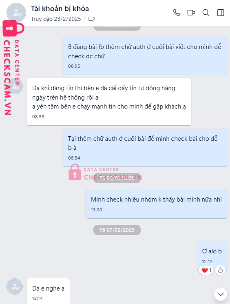
Task: Click sender avatar next to 'Dạ e nghe ạ'
Action: pos(15,286)
